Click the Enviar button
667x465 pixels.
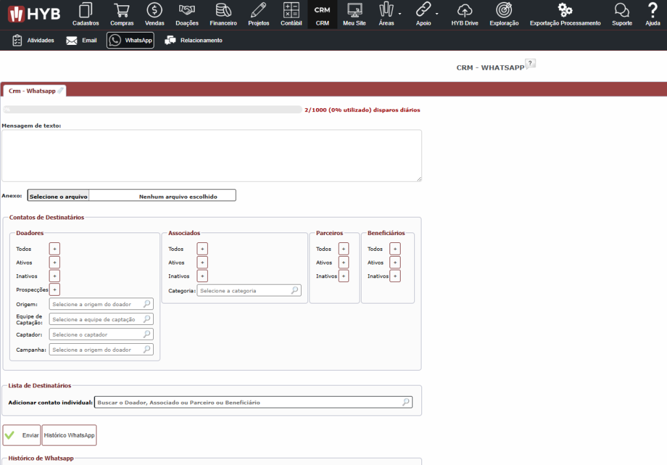(x=21, y=435)
